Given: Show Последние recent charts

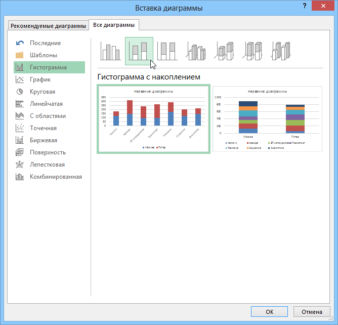Looking at the screenshot, I should coord(45,43).
